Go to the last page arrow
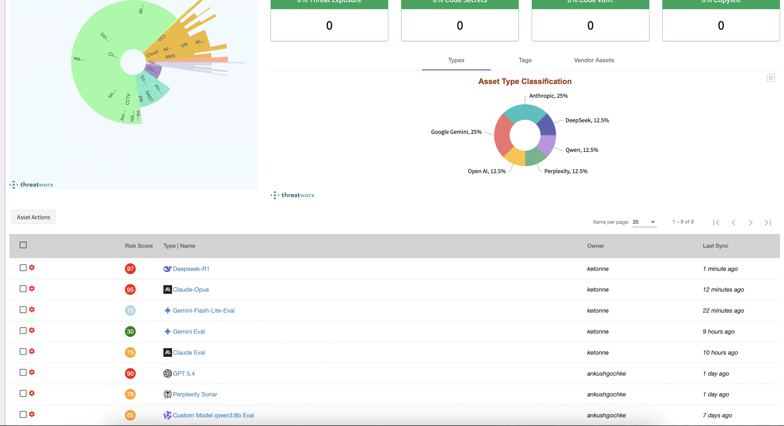Viewport: 784px width, 426px height. 767,222
